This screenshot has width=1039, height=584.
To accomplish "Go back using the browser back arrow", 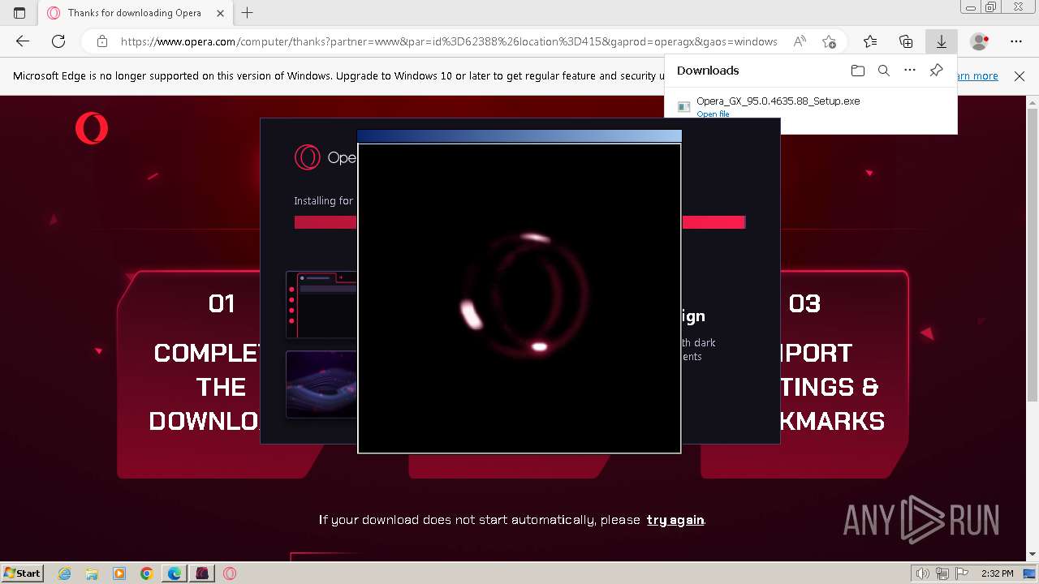I will coord(23,41).
